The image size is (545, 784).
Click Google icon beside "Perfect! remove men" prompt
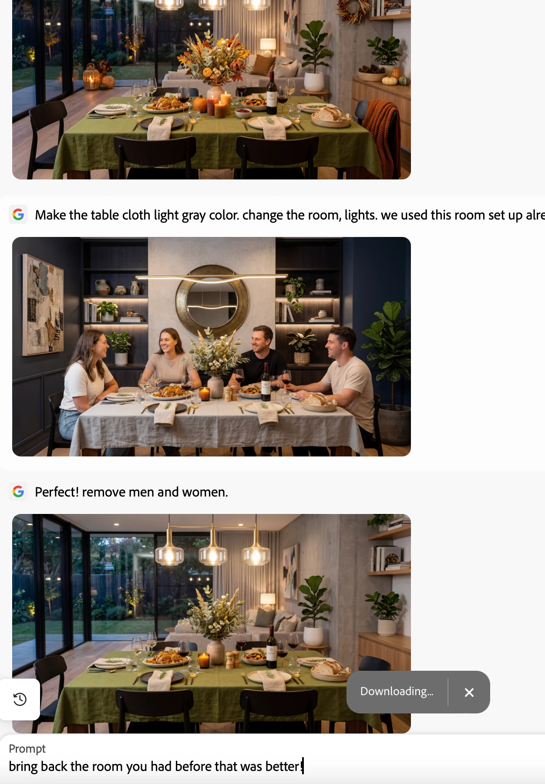tap(18, 492)
